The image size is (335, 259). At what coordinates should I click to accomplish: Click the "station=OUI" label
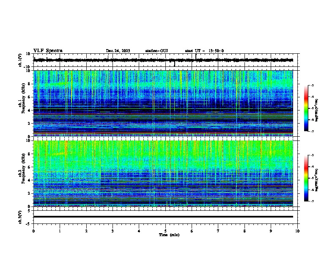point(157,51)
